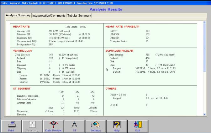
Task: Click Ventricular Total Ectopics value 166
Action: pyautogui.click(x=51, y=55)
